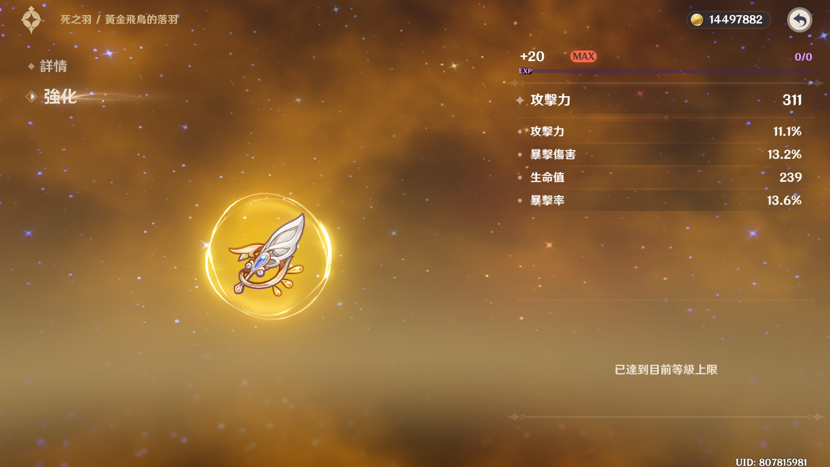The width and height of the screenshot is (830, 467).
Task: Click the diamond bullet beside 詳情
Action: (31, 66)
